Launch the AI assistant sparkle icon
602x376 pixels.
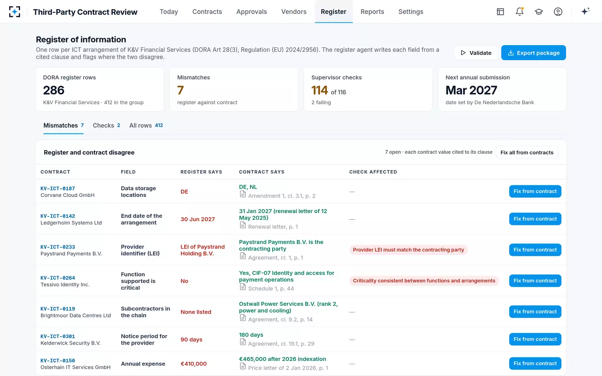(585, 11)
